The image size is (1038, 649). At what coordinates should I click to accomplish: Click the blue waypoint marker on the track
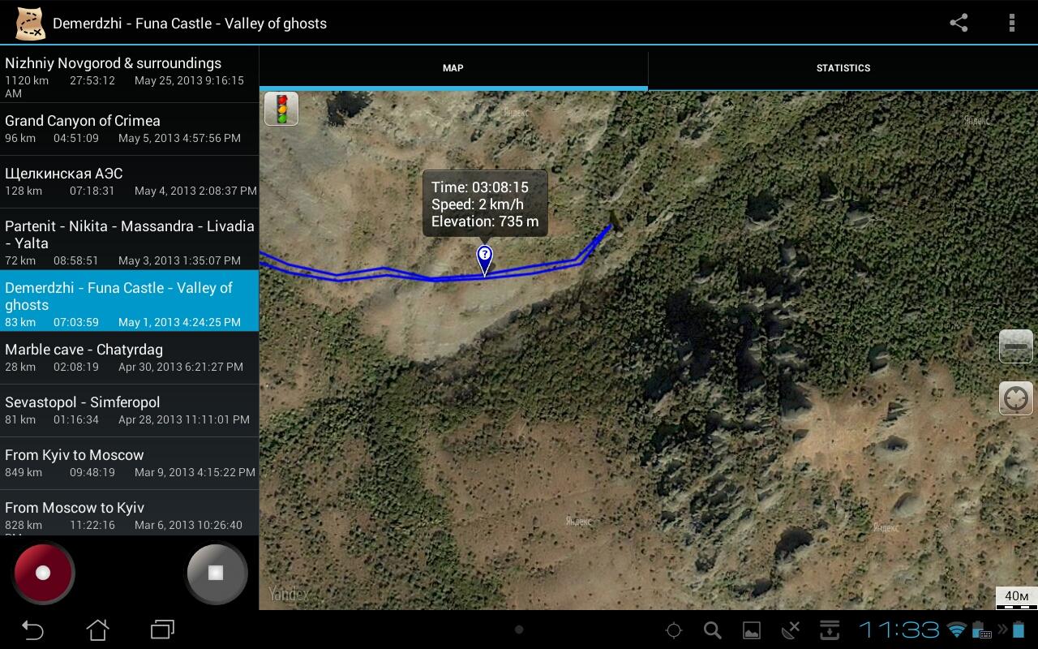tap(484, 260)
